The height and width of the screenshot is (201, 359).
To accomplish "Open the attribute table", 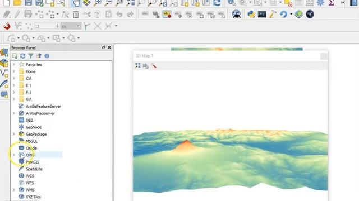I will point(298,3).
